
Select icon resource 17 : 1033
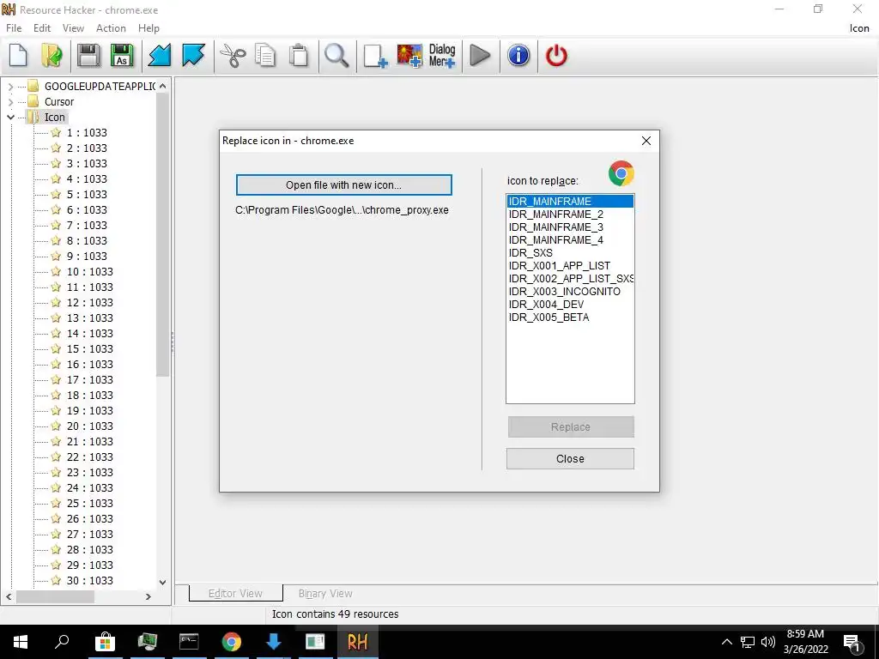pyautogui.click(x=89, y=380)
